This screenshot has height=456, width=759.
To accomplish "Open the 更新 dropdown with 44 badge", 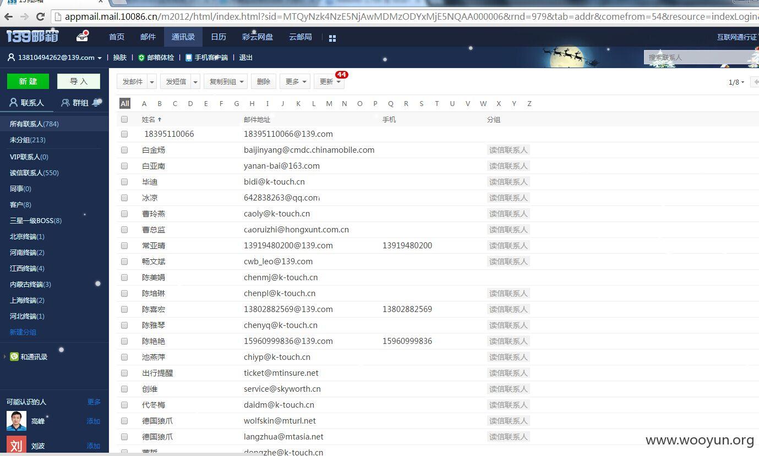I will (329, 81).
